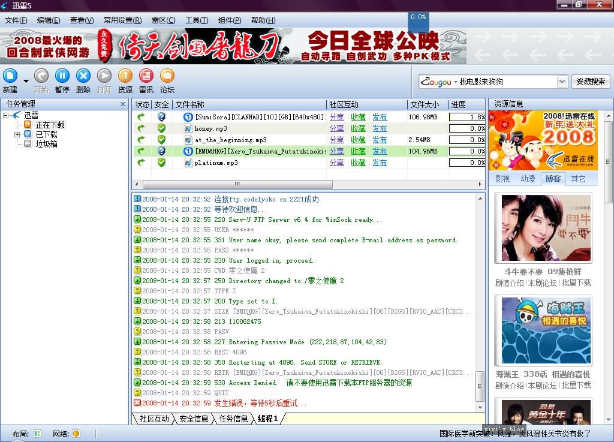Click 收藏 link in the Zero_Tsukaima row

coord(358,151)
